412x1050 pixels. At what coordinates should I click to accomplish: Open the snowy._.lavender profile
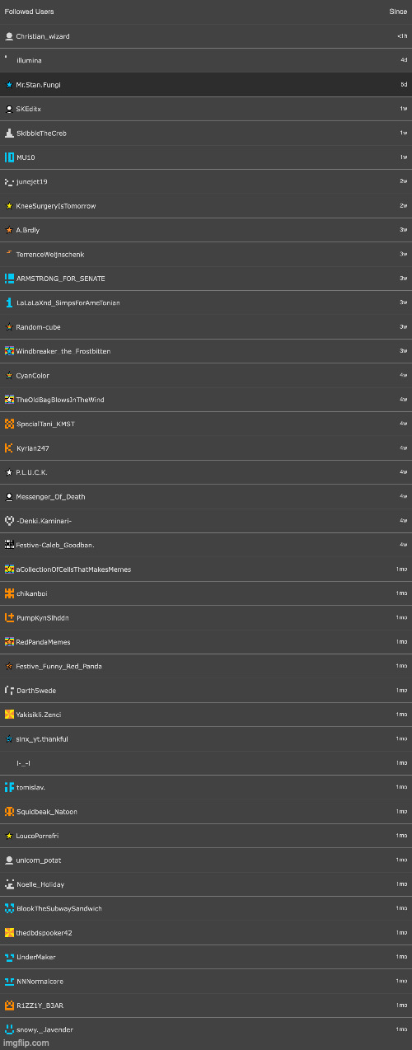point(44,1029)
